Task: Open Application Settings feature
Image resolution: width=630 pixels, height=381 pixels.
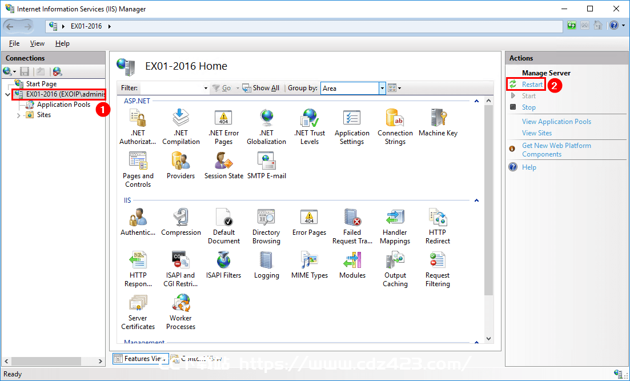Action: tap(352, 127)
